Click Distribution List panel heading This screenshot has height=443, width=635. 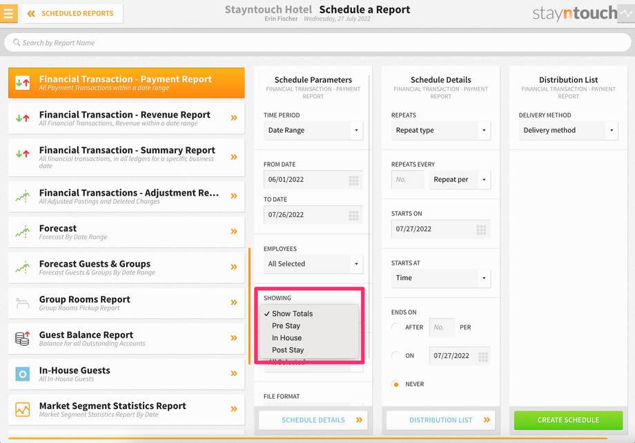568,80
